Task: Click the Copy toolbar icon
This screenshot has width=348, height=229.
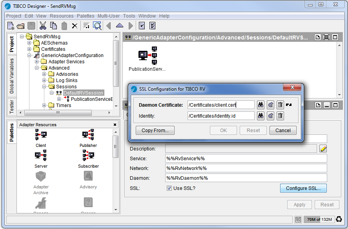Action: pyautogui.click(x=53, y=26)
